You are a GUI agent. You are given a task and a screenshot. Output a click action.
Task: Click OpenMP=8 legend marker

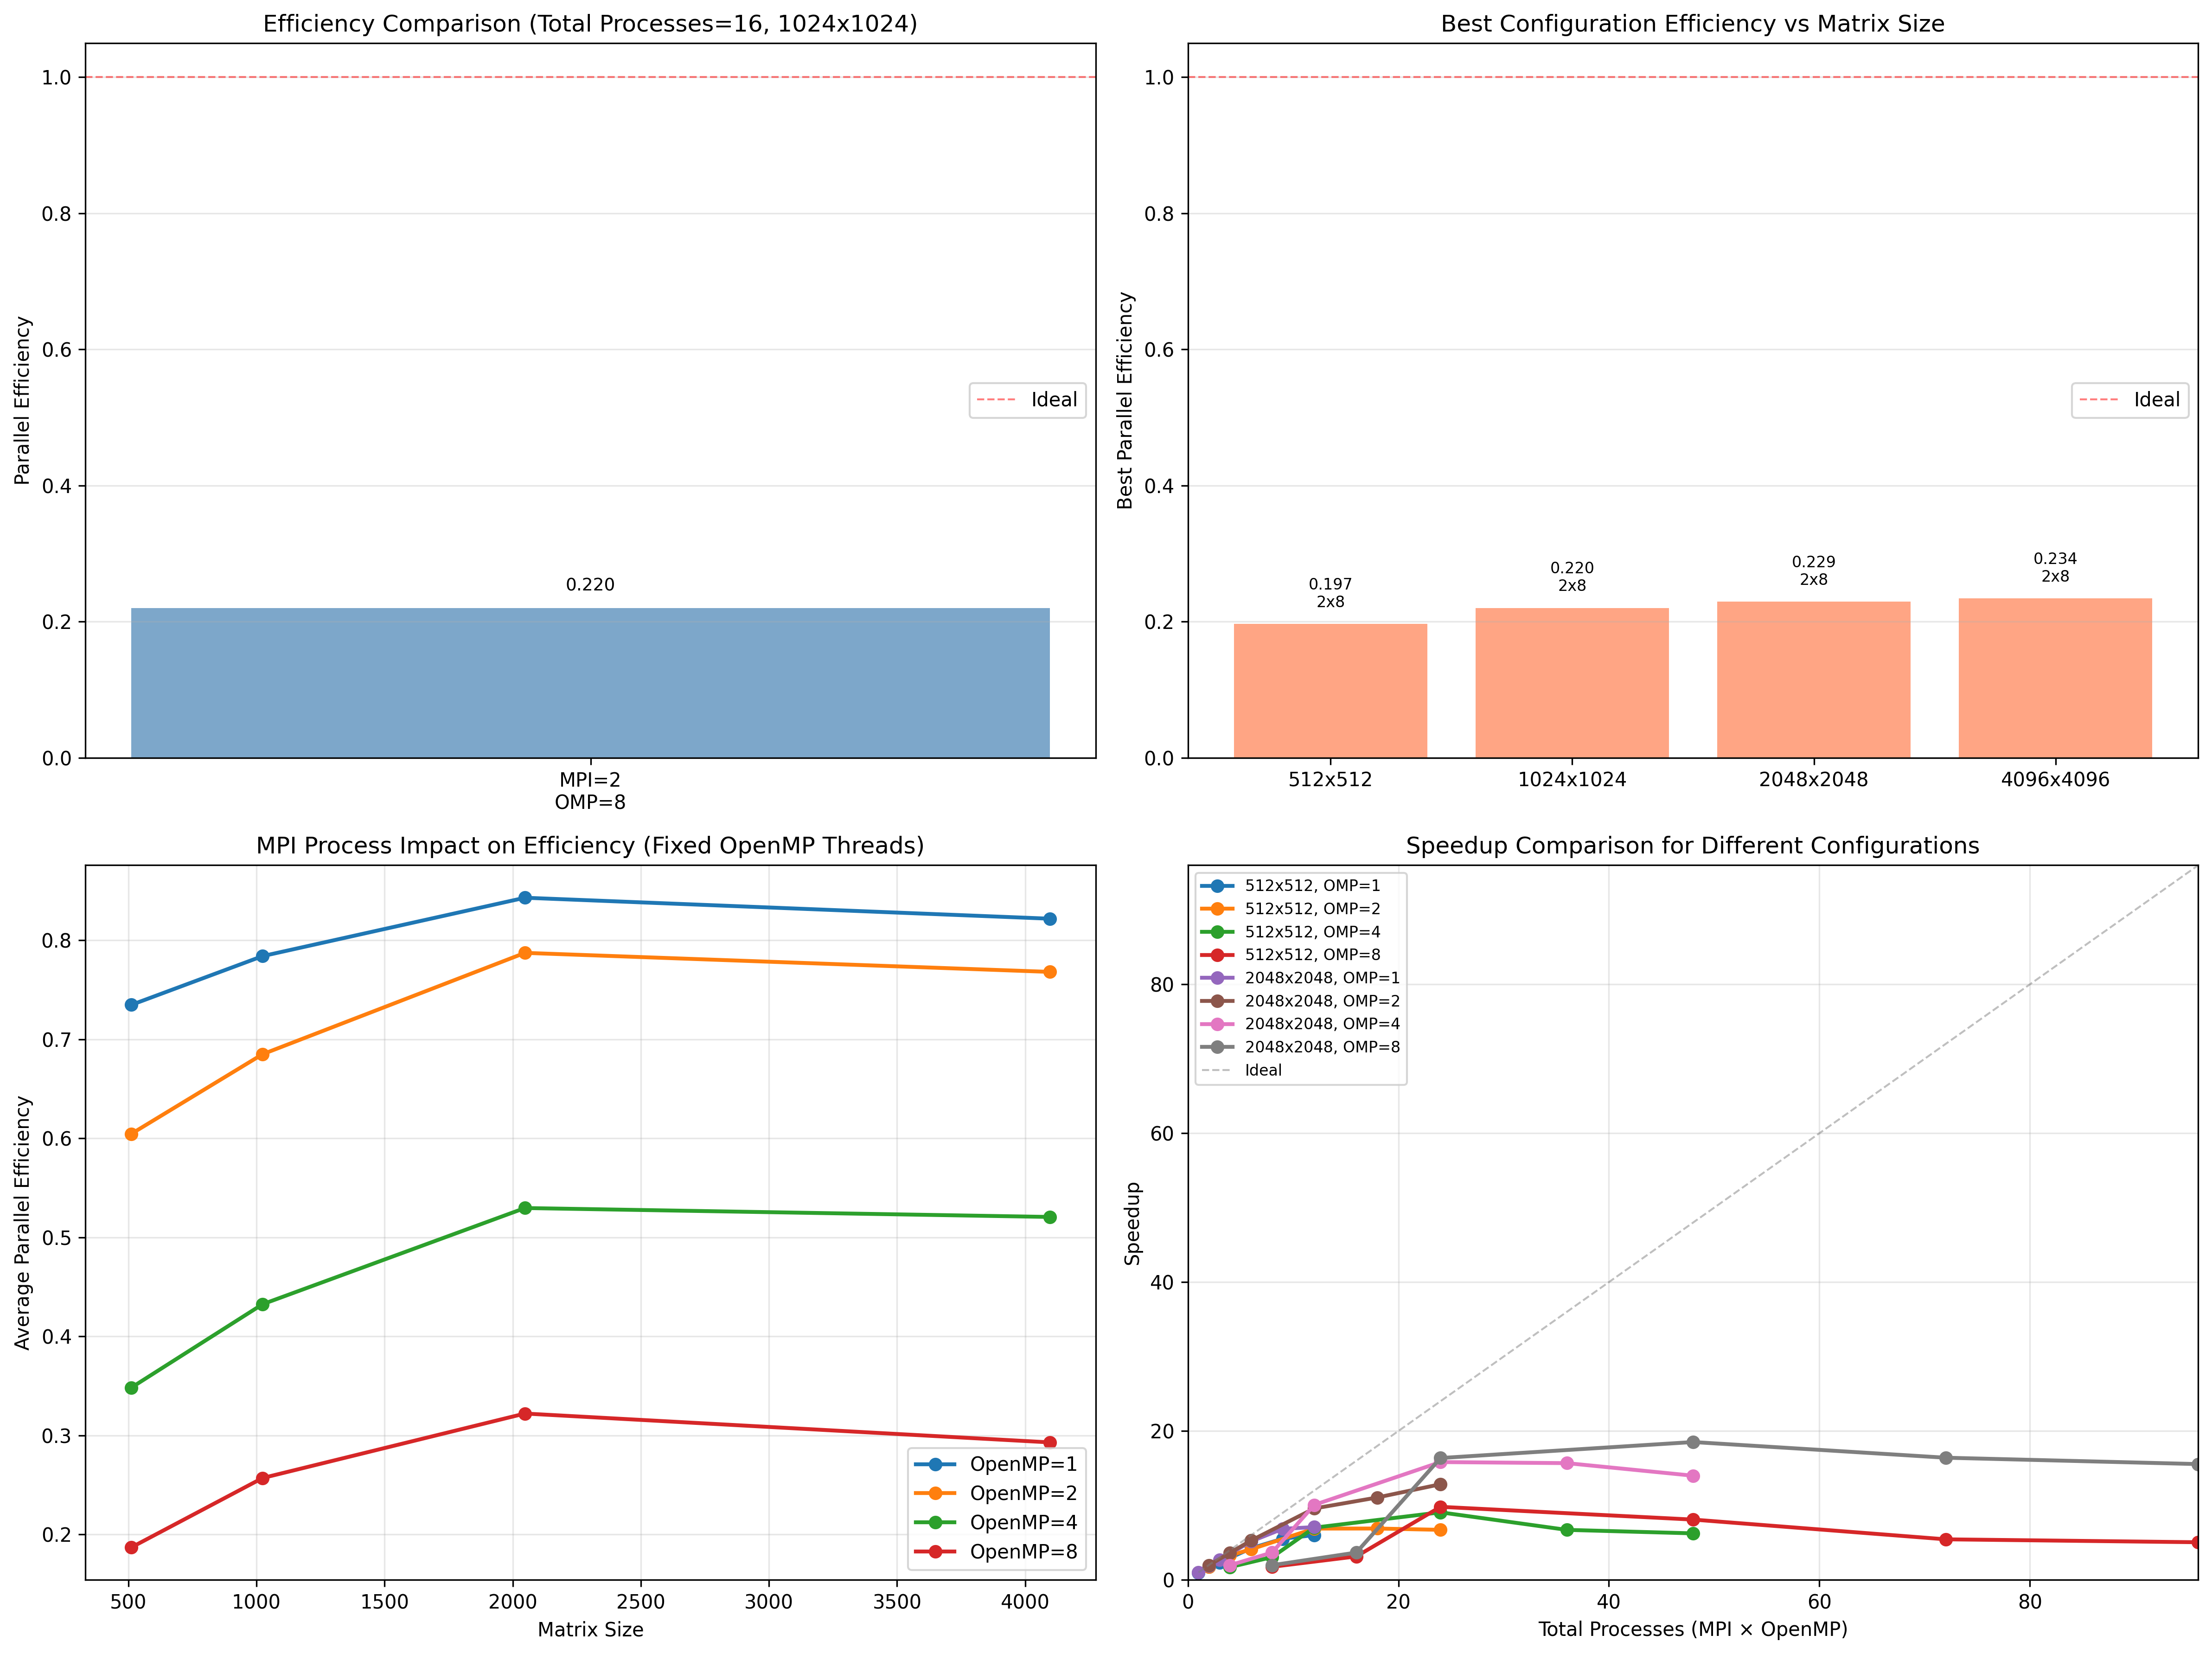(x=936, y=1551)
